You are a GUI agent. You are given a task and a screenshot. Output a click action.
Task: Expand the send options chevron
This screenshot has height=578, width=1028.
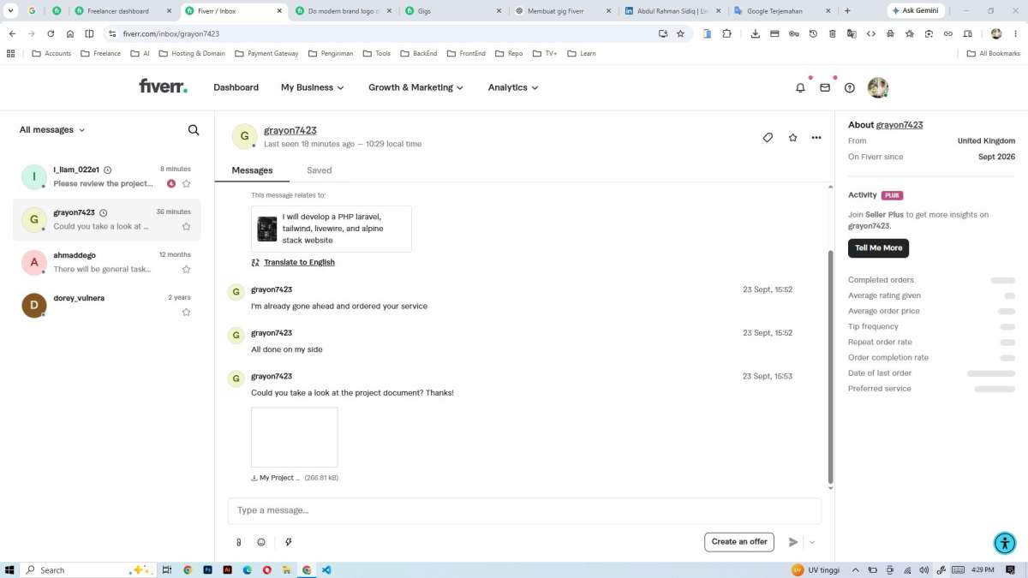click(812, 542)
